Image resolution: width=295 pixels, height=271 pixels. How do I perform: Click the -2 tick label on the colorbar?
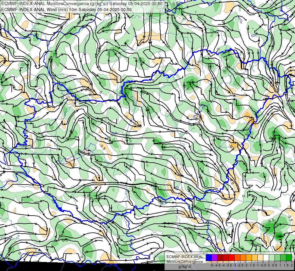(246, 265)
